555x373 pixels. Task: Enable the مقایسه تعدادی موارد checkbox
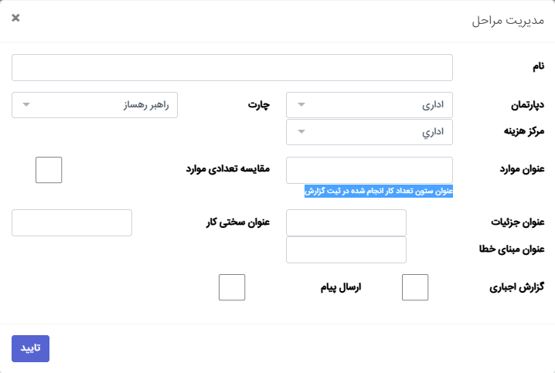(x=49, y=170)
